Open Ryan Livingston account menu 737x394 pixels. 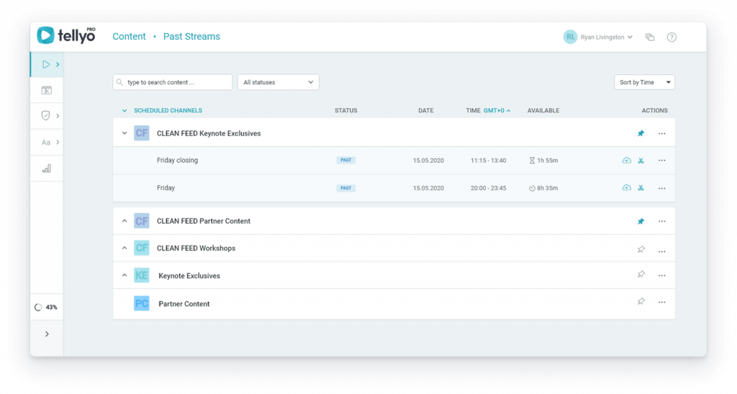(606, 37)
